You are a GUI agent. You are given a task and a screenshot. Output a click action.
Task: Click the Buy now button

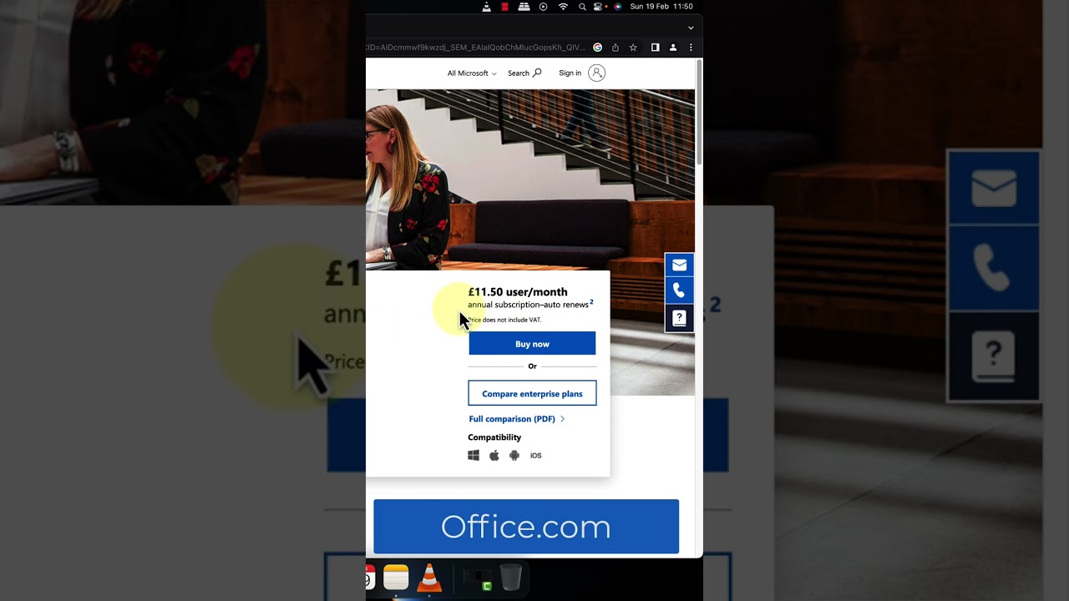pyautogui.click(x=532, y=344)
